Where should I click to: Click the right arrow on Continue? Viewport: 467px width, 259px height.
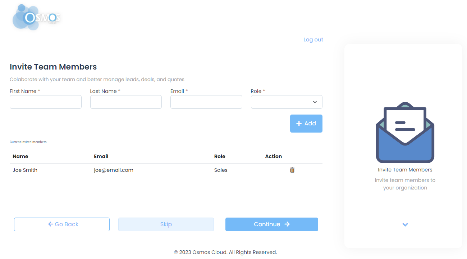coord(287,224)
